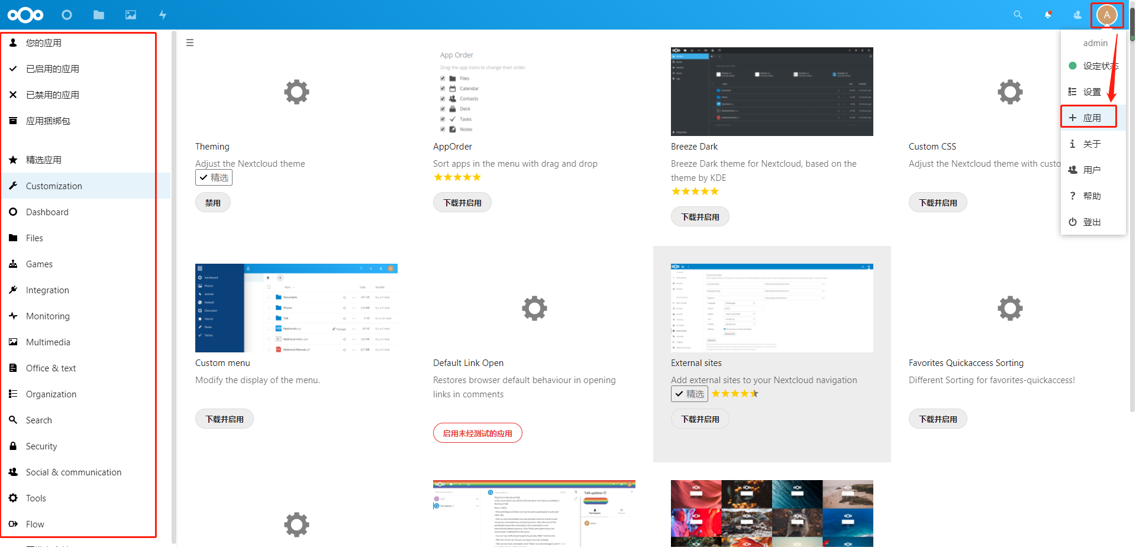Open Files via the top bar folder icon
Screen dimensions: 1136x554
tap(99, 15)
